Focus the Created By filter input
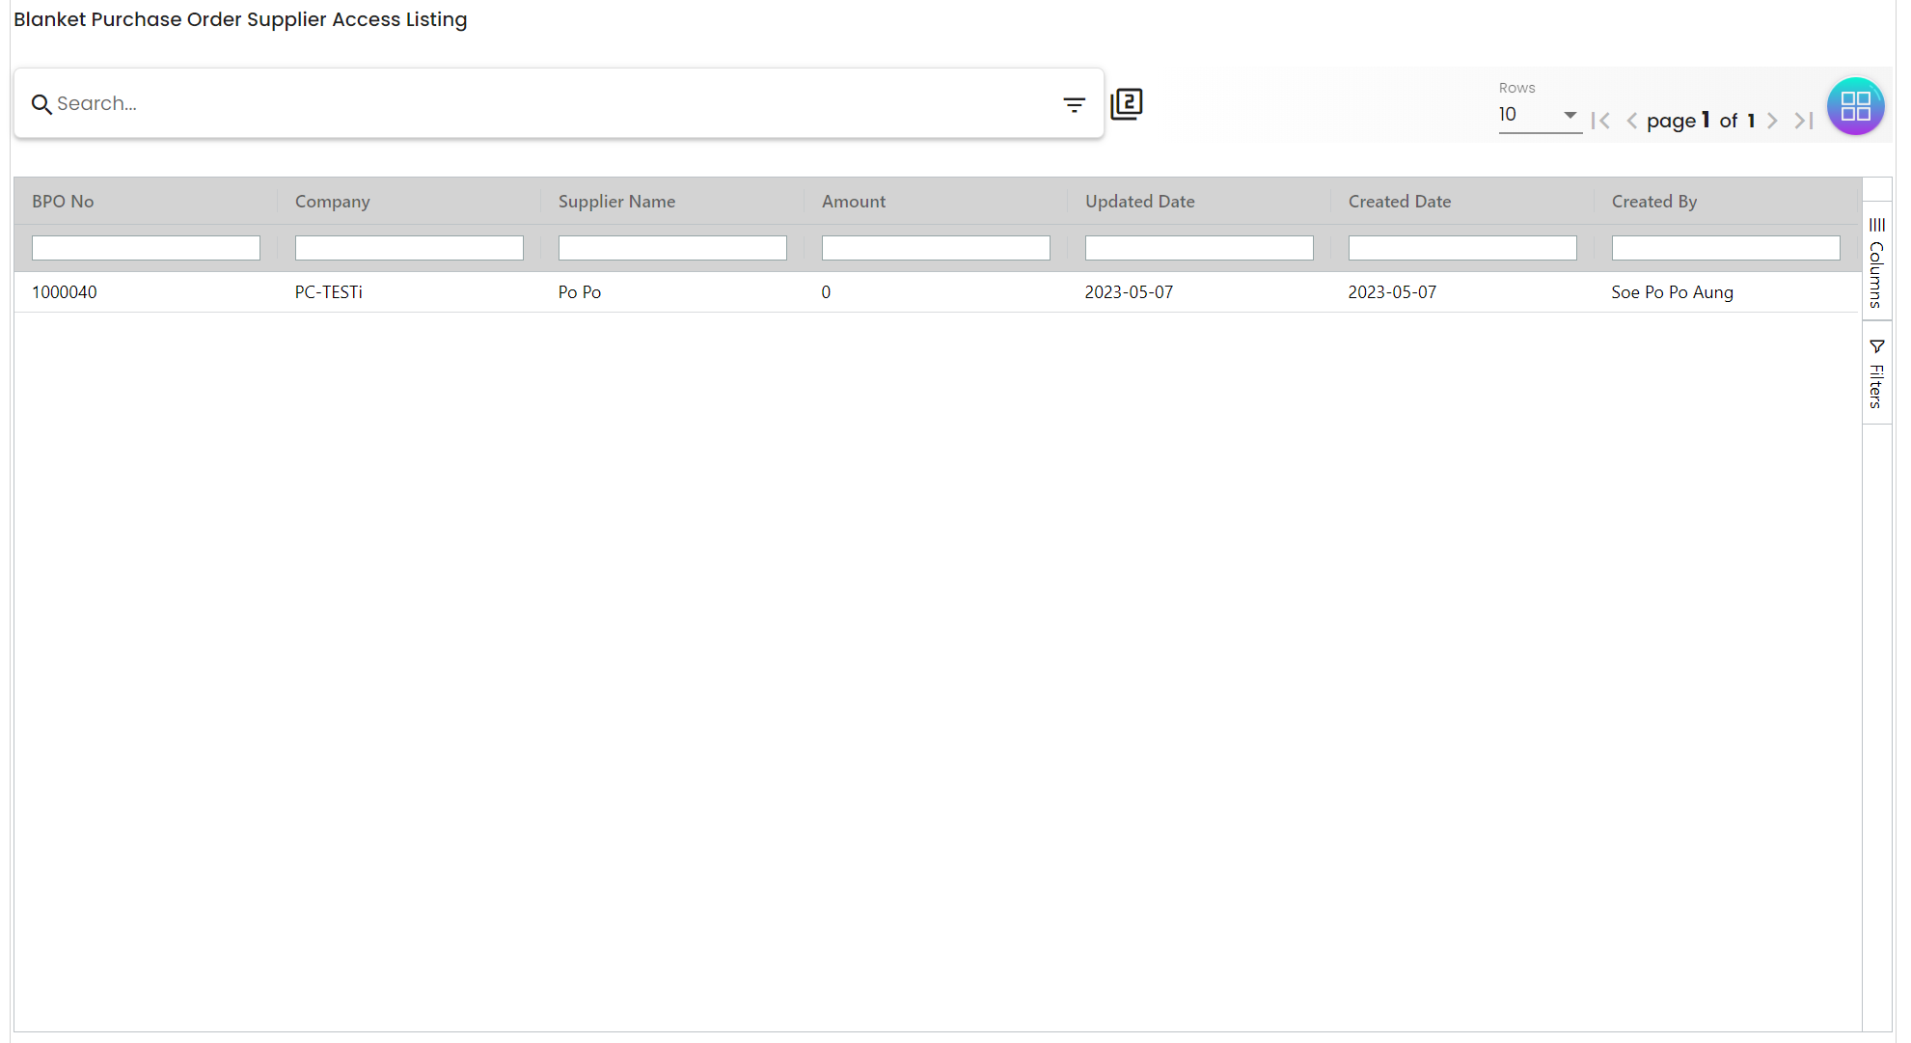1911x1043 pixels. tap(1725, 248)
